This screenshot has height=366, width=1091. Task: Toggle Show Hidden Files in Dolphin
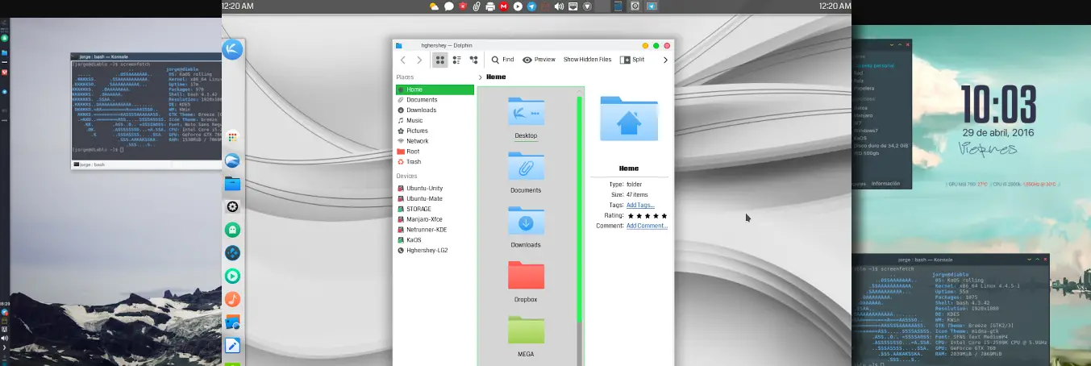coord(587,60)
